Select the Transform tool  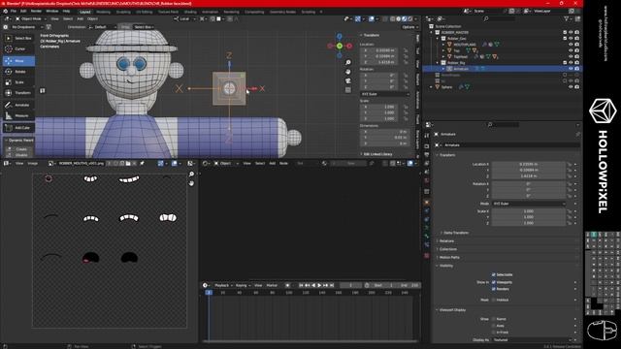click(x=18, y=93)
